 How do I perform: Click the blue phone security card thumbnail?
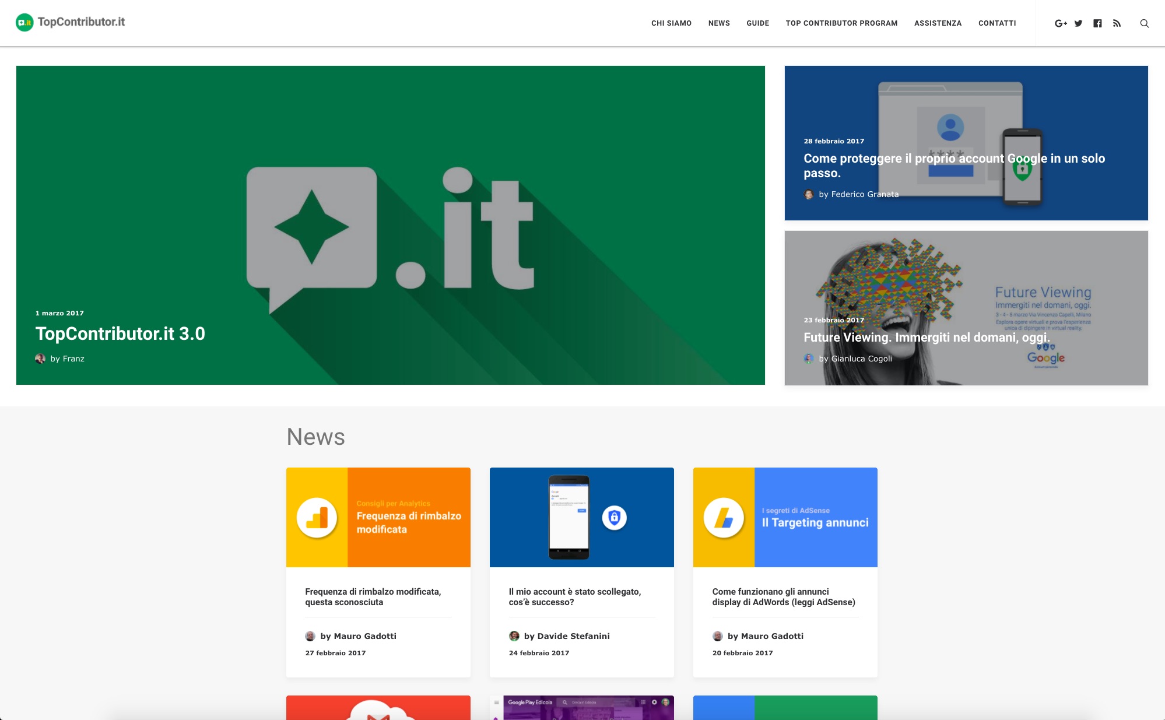pos(582,517)
